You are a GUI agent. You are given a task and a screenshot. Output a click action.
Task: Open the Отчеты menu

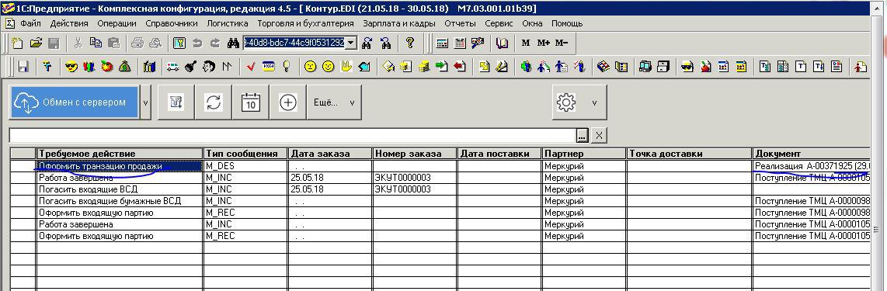460,24
